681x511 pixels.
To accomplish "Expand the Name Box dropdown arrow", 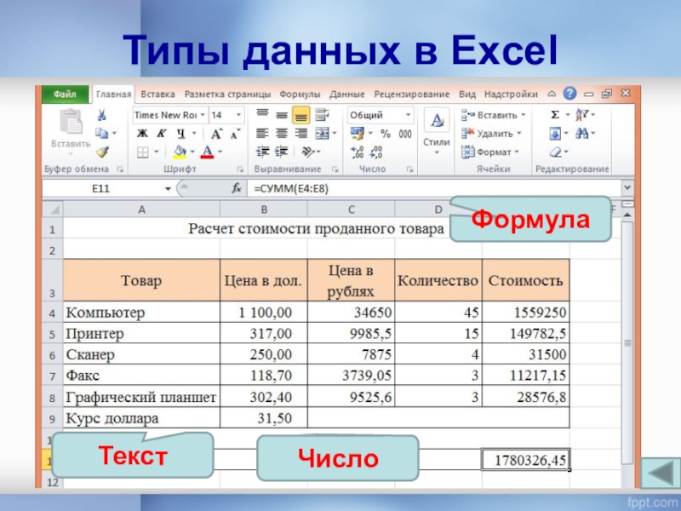I will (x=168, y=188).
